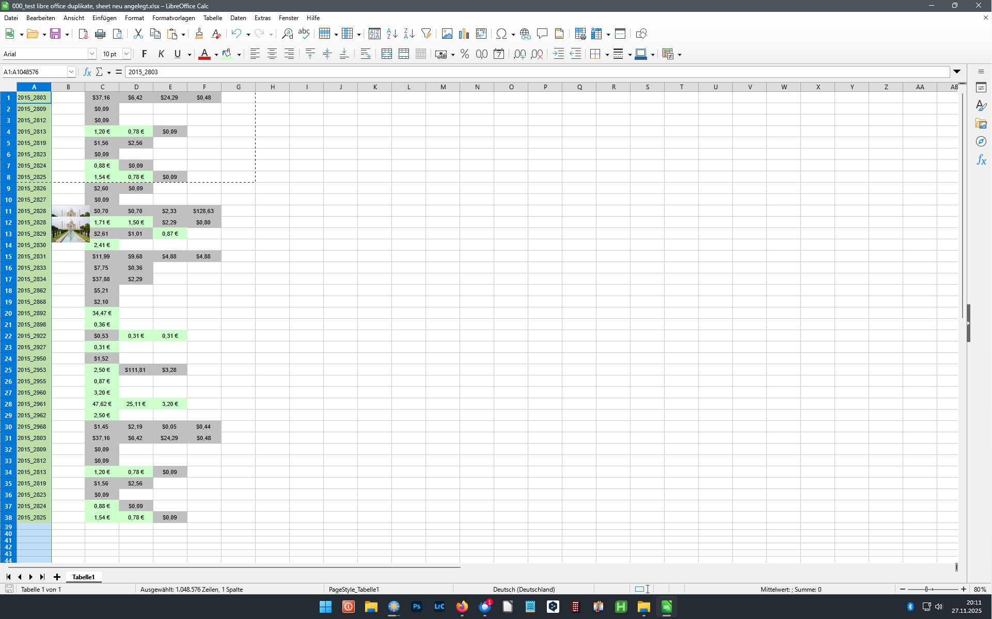The image size is (992, 619).
Task: Enable AutoFilter on the data
Action: [426, 34]
